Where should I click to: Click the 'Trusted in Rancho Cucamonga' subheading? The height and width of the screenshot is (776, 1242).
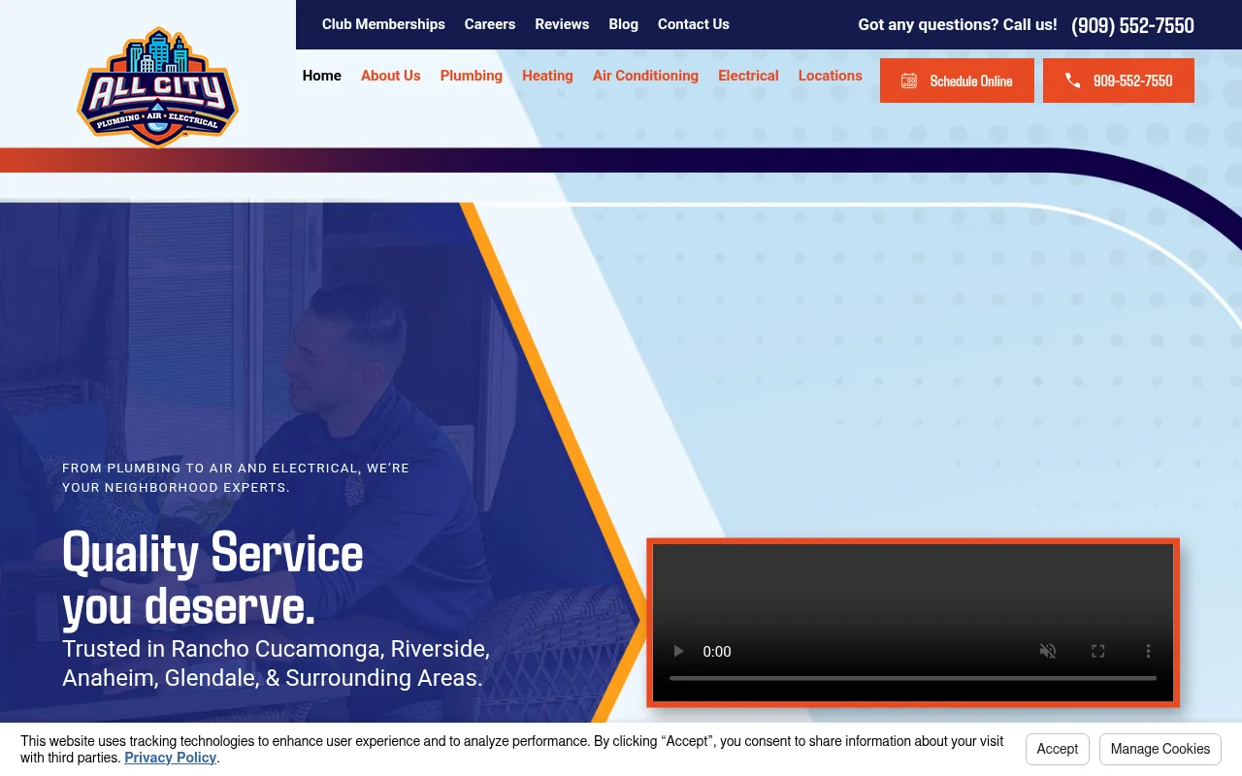pos(276,663)
